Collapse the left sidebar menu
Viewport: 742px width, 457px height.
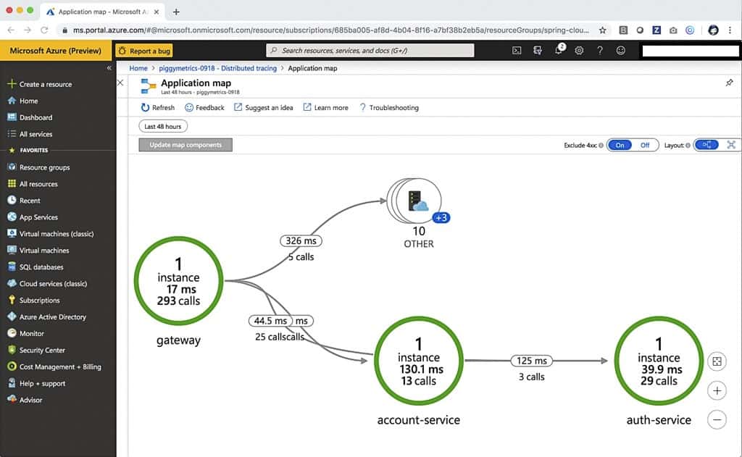109,68
